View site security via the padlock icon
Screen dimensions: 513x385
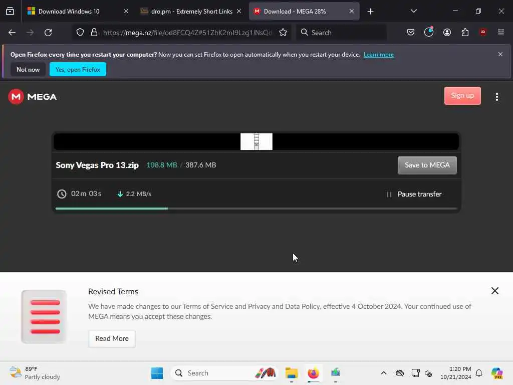tap(94, 33)
